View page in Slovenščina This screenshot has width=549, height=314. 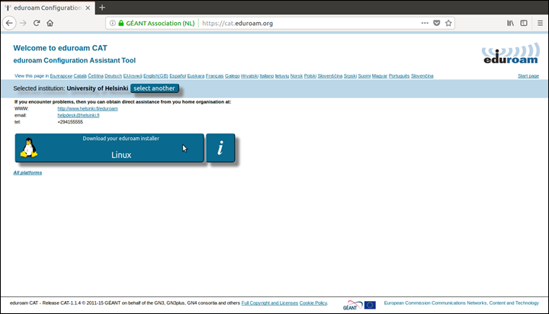(330, 76)
